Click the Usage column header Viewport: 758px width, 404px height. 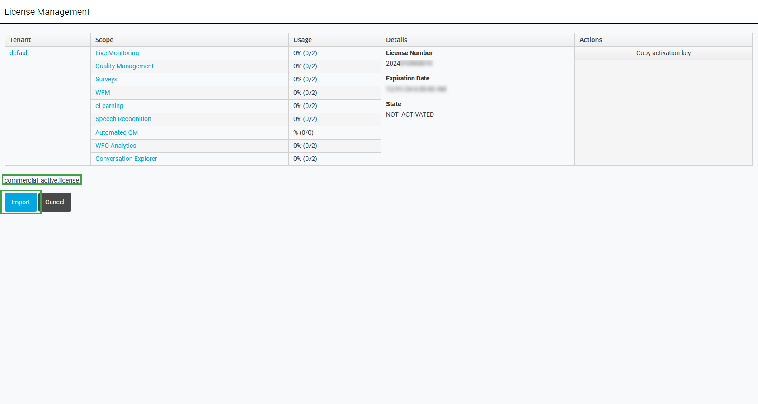point(302,40)
